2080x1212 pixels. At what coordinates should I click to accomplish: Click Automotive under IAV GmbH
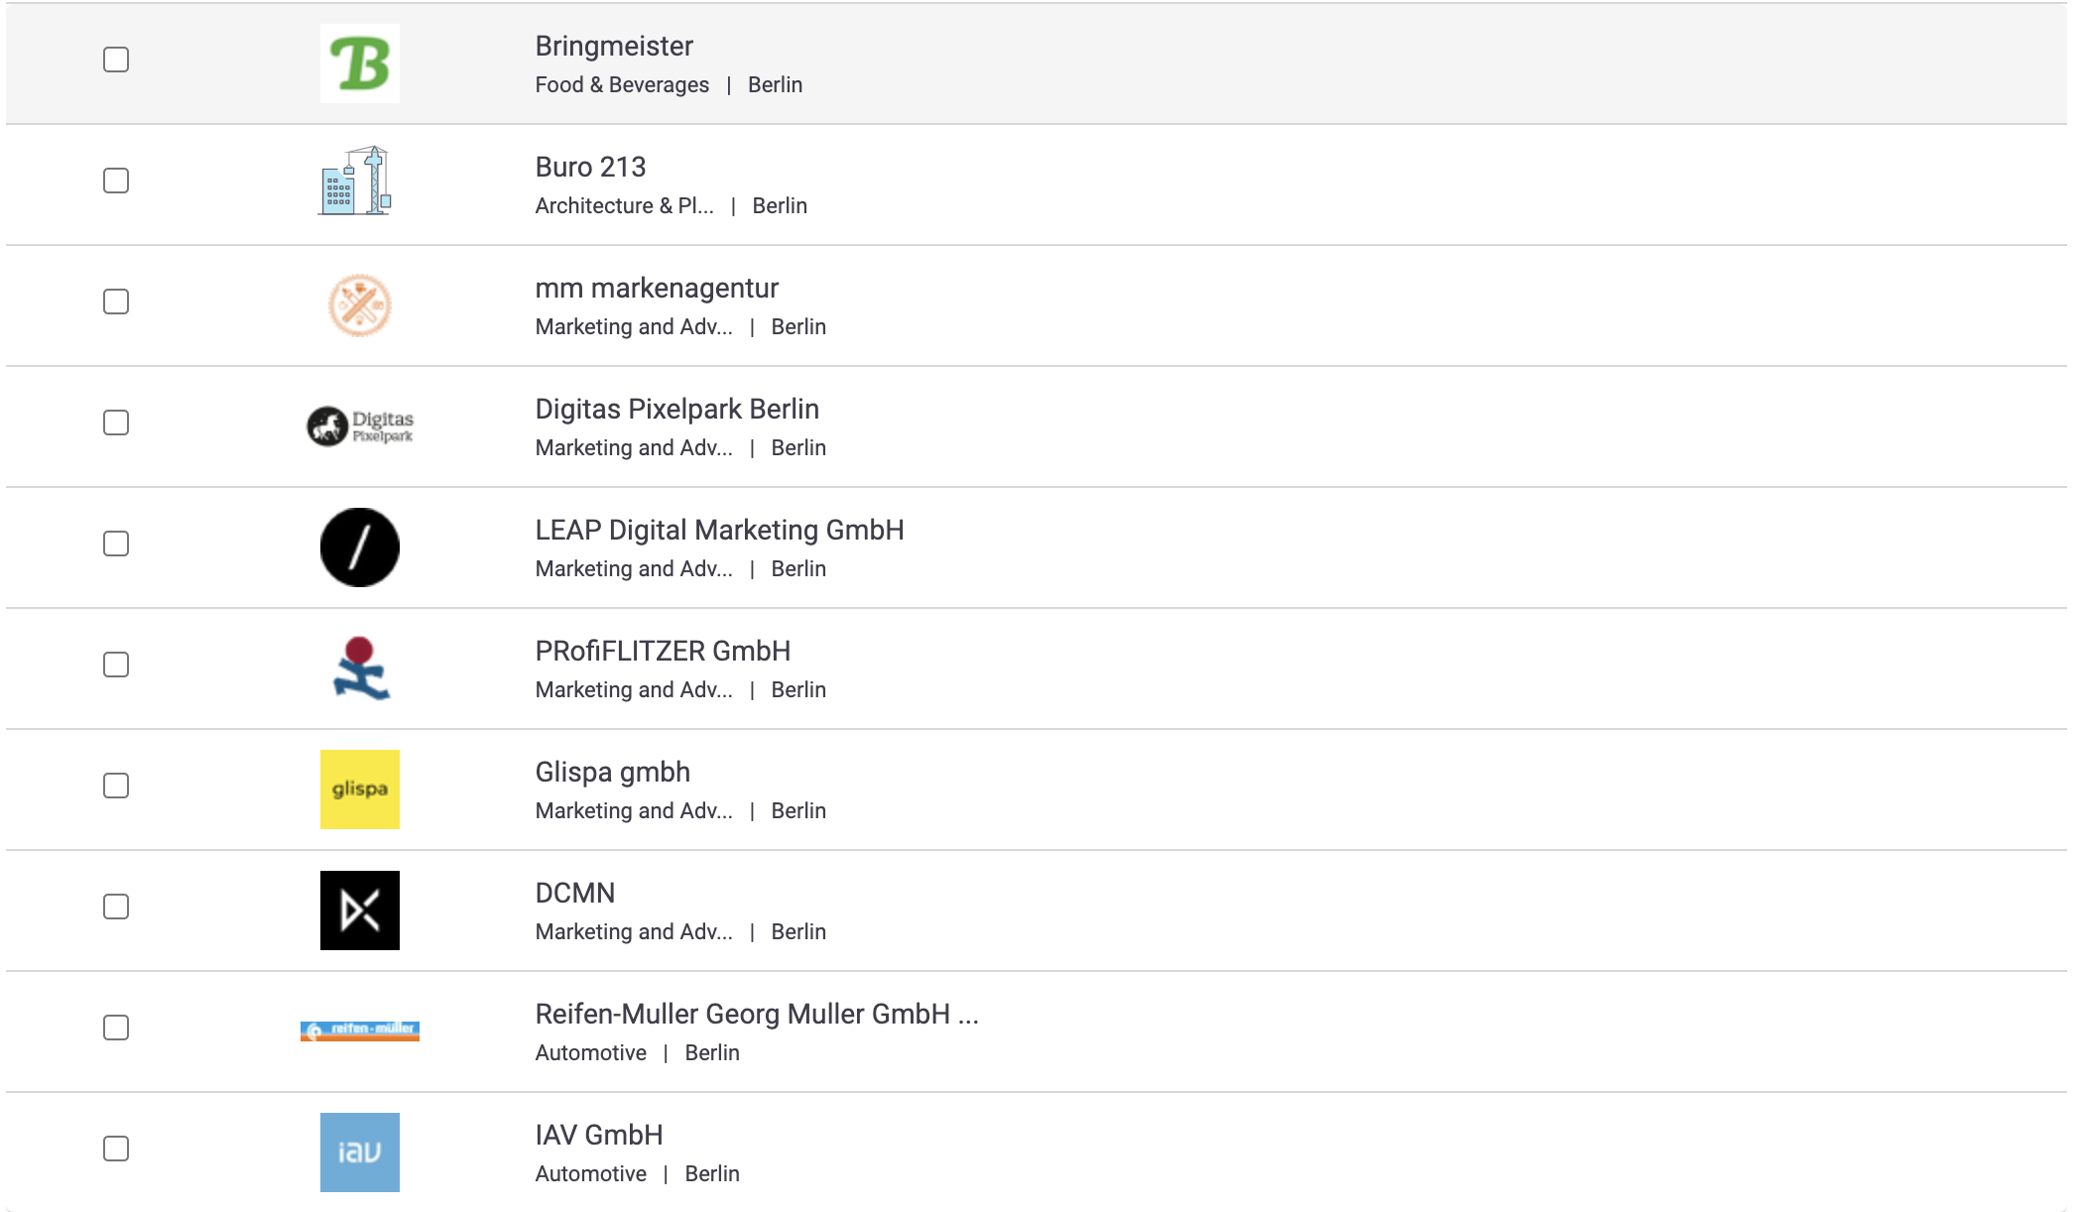tap(590, 1174)
